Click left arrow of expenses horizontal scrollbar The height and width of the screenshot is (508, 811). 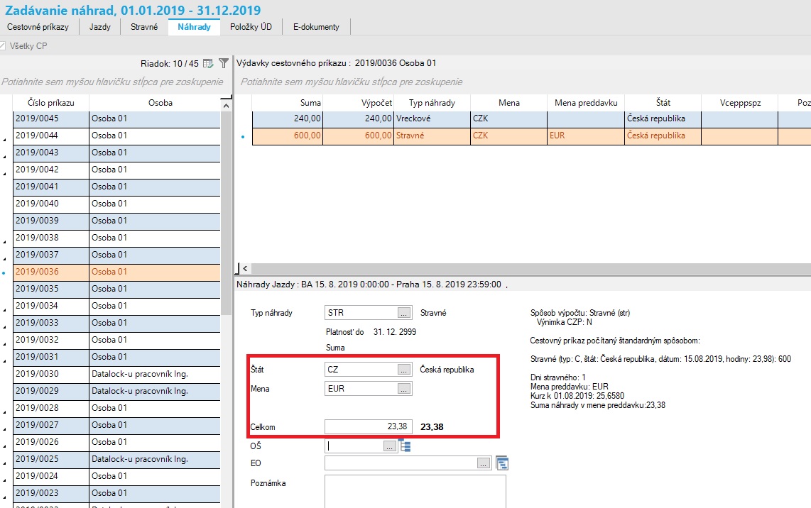[245, 268]
